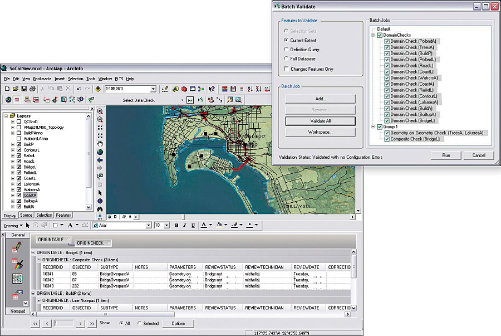Viewport: 501px width, 336px height.
Task: Click the Add Data toolbar icon
Action: pyautogui.click(x=98, y=89)
